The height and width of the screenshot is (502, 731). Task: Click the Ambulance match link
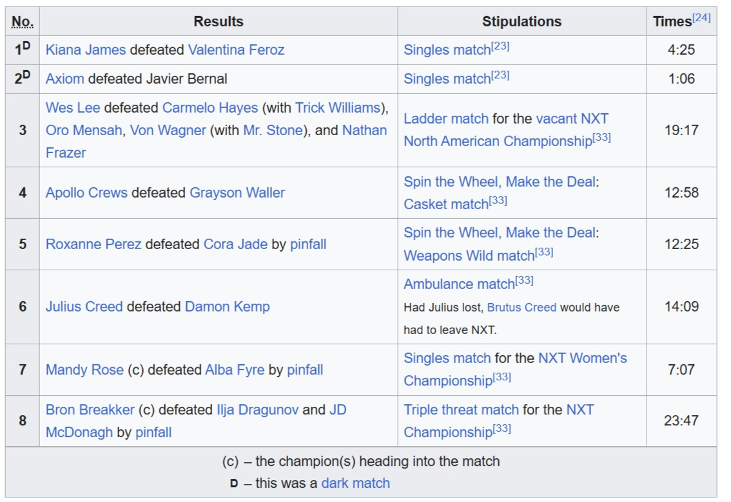click(x=459, y=284)
